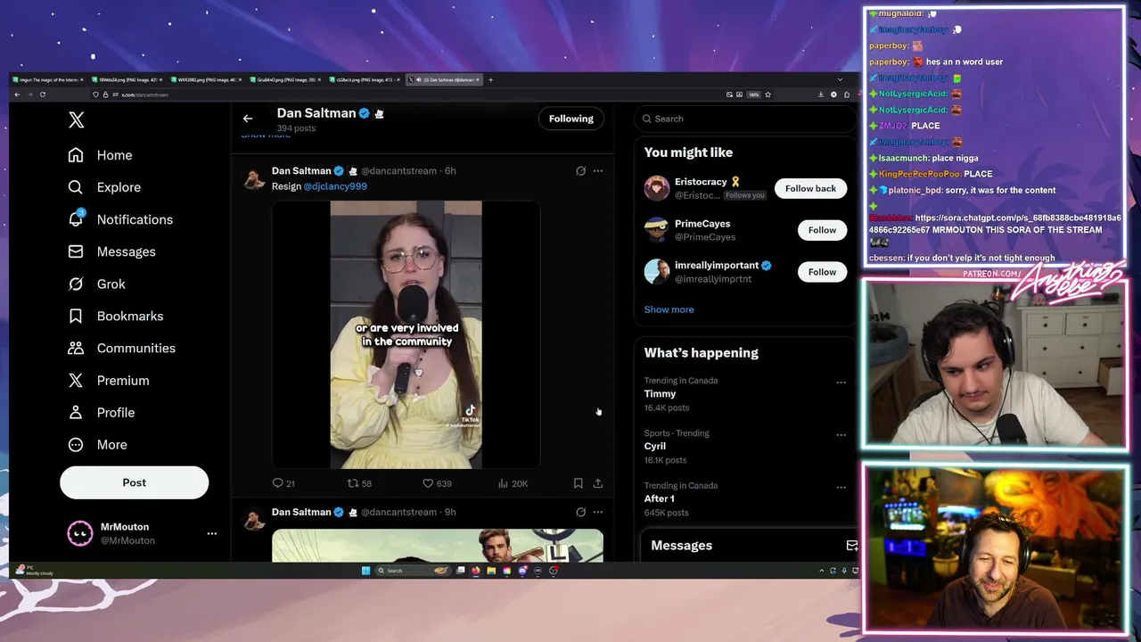Open File Explorer from the taskbar
The image size is (1141, 642).
pyautogui.click(x=491, y=571)
